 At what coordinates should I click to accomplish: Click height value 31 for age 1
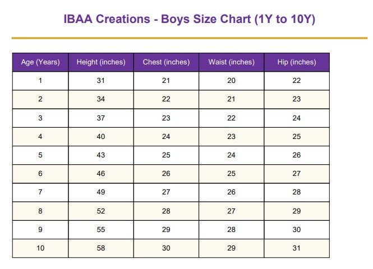tap(101, 81)
